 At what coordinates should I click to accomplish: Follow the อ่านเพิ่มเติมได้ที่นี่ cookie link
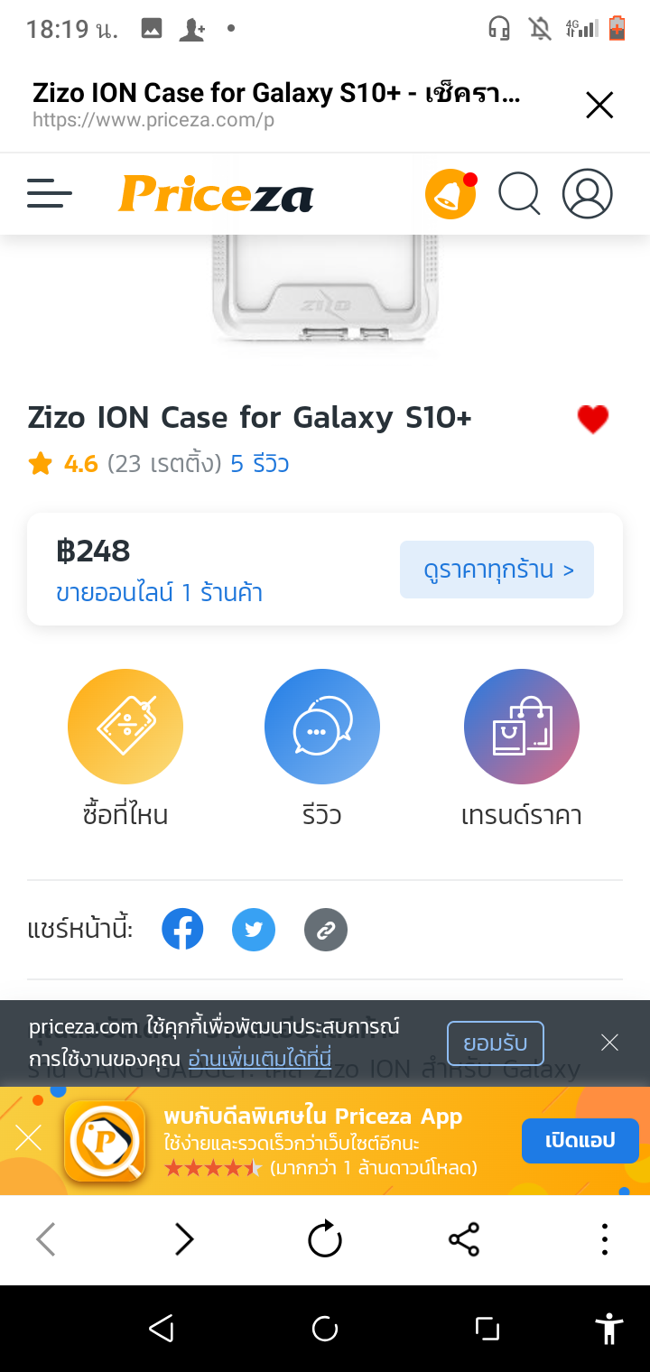point(260,1058)
